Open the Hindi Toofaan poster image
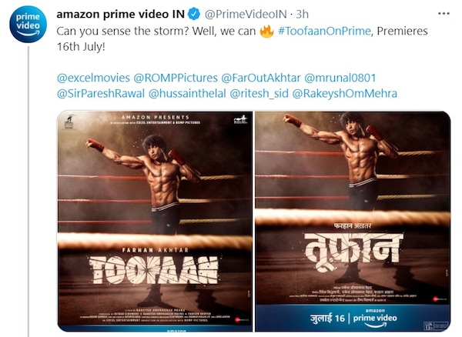 click(353, 222)
